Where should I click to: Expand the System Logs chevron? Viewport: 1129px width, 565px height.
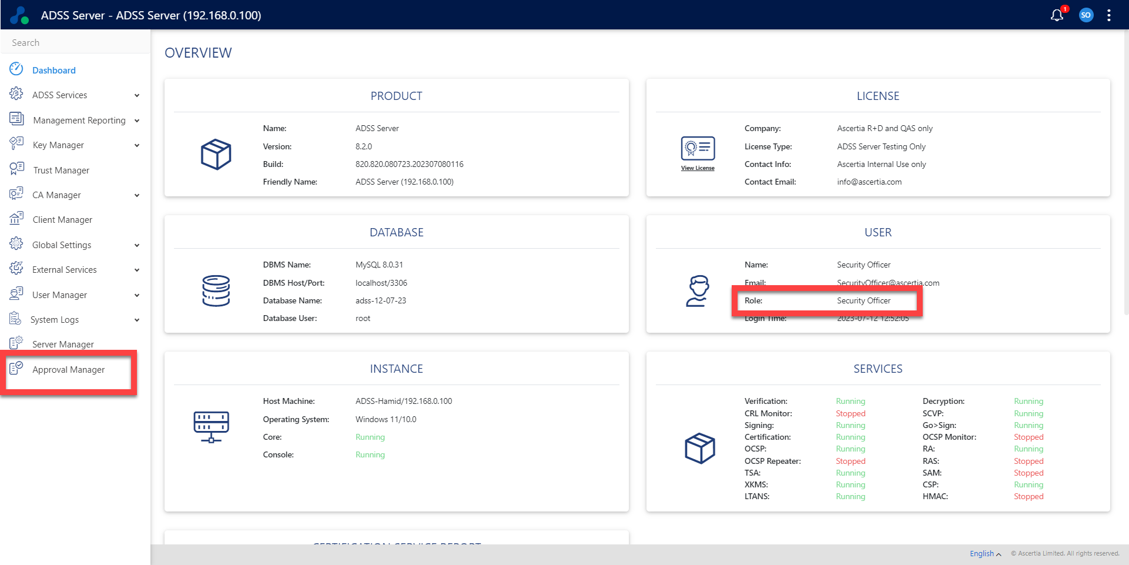click(137, 320)
